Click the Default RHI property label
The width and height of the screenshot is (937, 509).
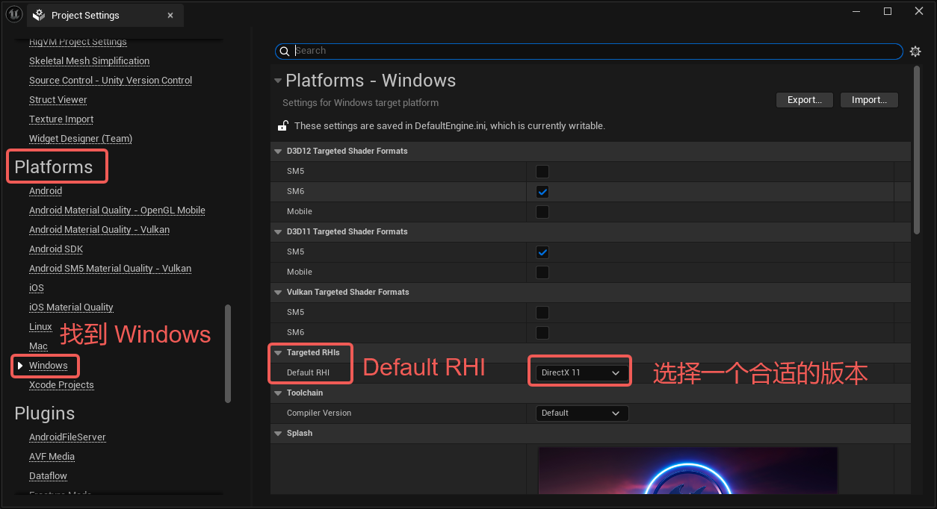308,372
